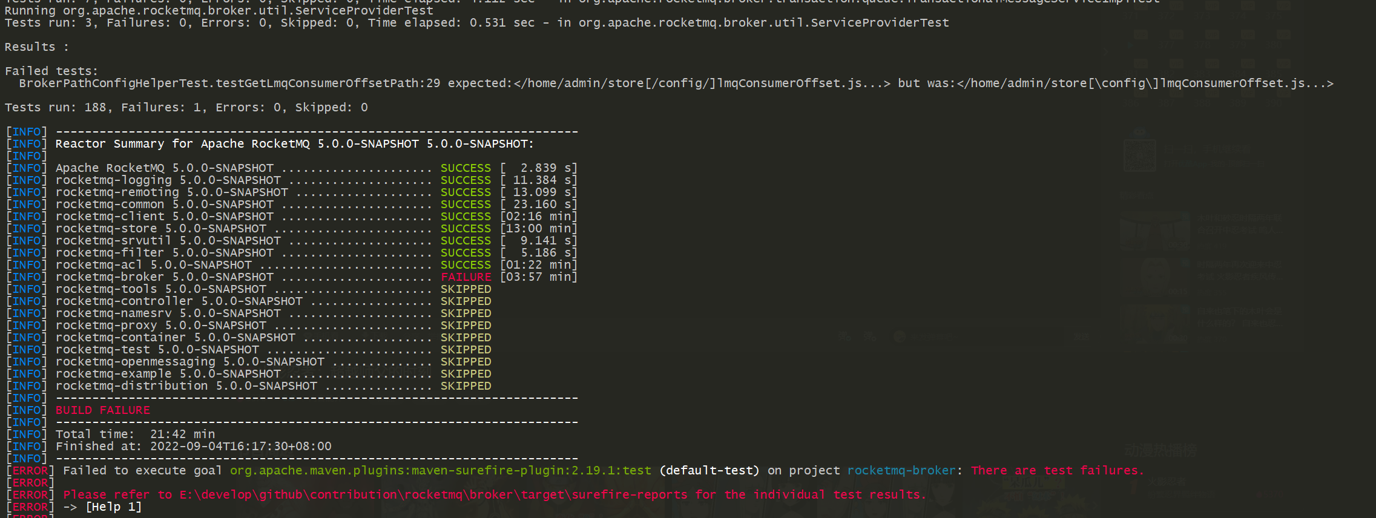Click 'There are test failures.' error text
1376x518 pixels.
[1058, 471]
